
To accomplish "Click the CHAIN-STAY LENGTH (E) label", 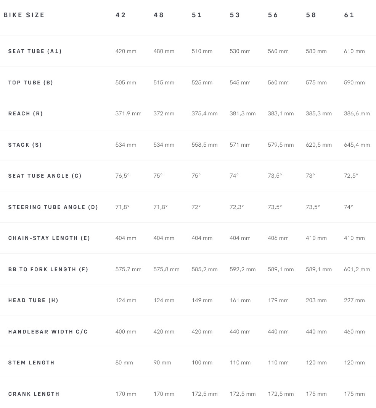I will [x=49, y=238].
